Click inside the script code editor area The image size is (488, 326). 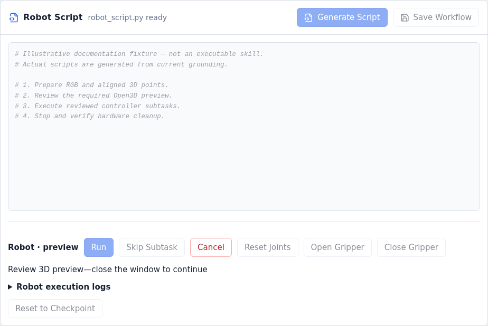click(244, 127)
